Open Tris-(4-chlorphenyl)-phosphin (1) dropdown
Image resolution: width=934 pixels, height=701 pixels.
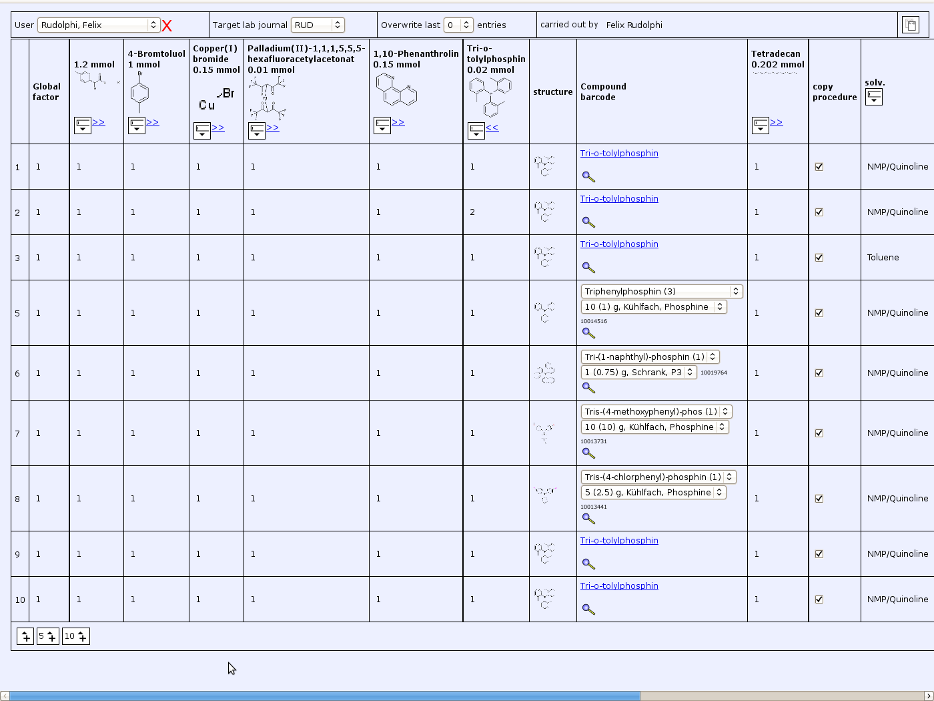(x=658, y=477)
